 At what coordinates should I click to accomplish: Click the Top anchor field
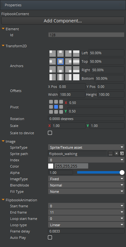(x=106, y=61)
